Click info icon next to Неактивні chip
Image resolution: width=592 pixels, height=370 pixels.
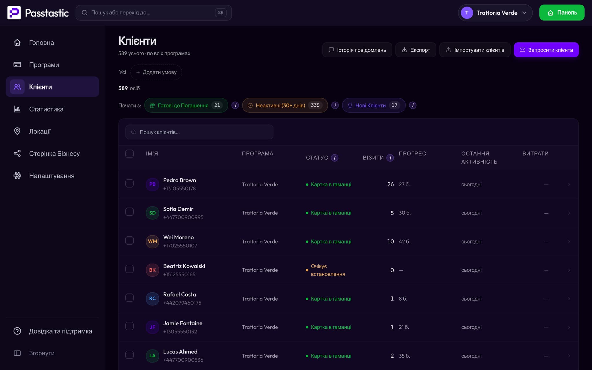point(335,106)
